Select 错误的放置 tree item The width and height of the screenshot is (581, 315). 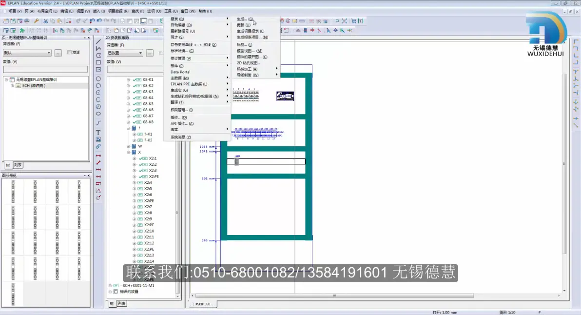tap(129, 292)
